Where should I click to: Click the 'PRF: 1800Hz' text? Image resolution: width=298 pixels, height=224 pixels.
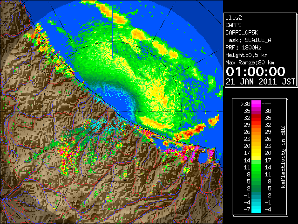[244, 48]
